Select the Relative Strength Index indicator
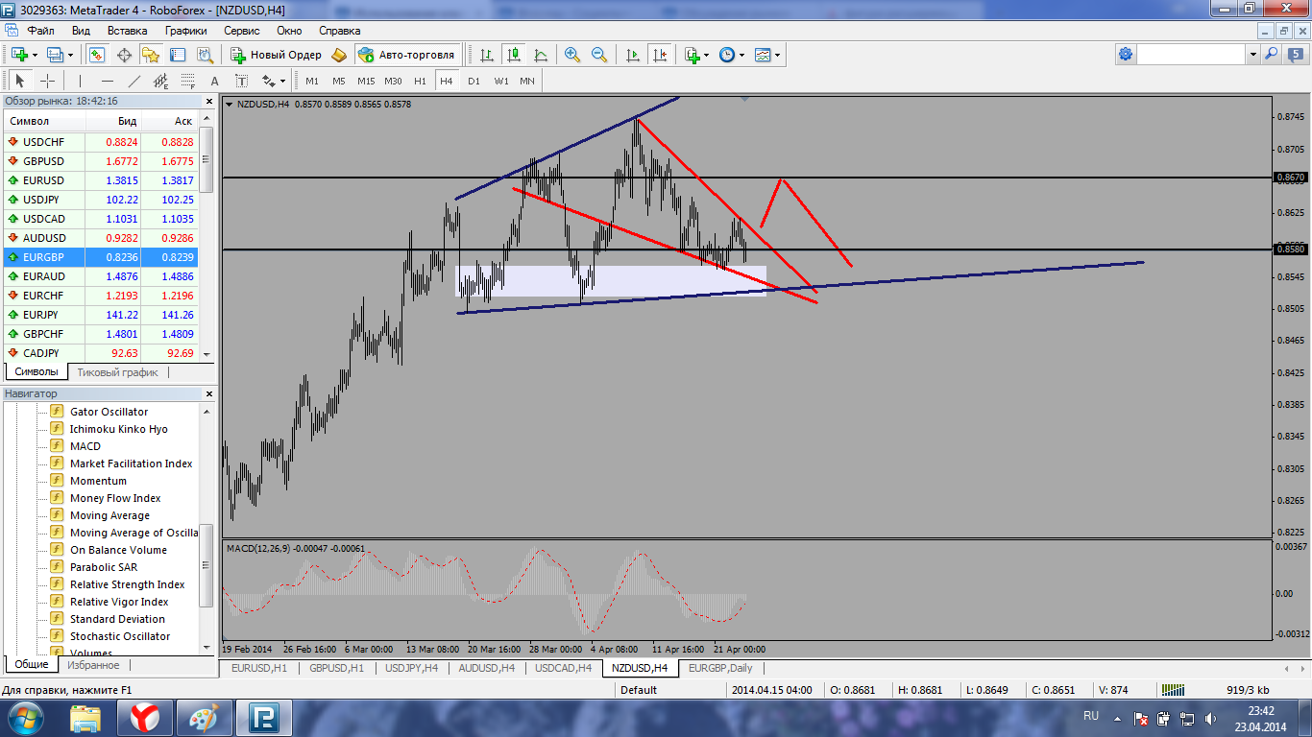Viewport: 1312px width, 737px height. coord(127,584)
